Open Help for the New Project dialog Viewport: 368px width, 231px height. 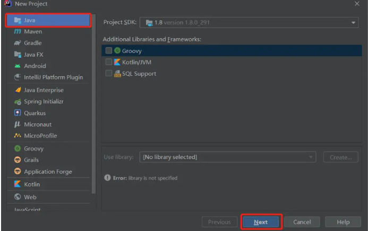tap(343, 222)
